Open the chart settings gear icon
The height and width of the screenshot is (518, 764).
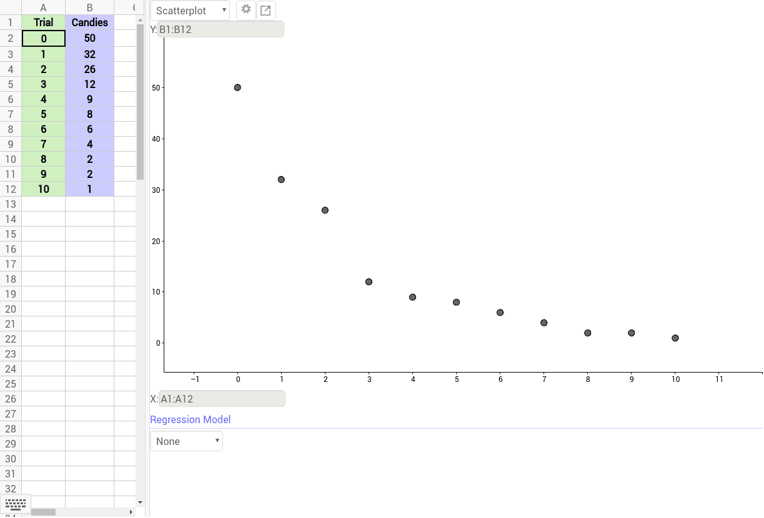pyautogui.click(x=246, y=10)
